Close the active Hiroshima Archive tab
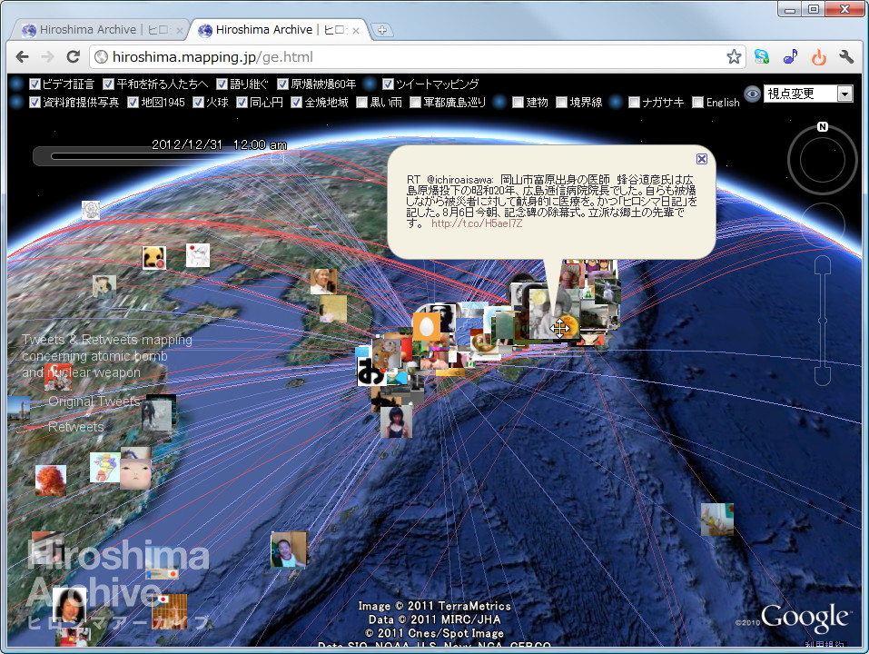The width and height of the screenshot is (869, 654). coord(356,31)
